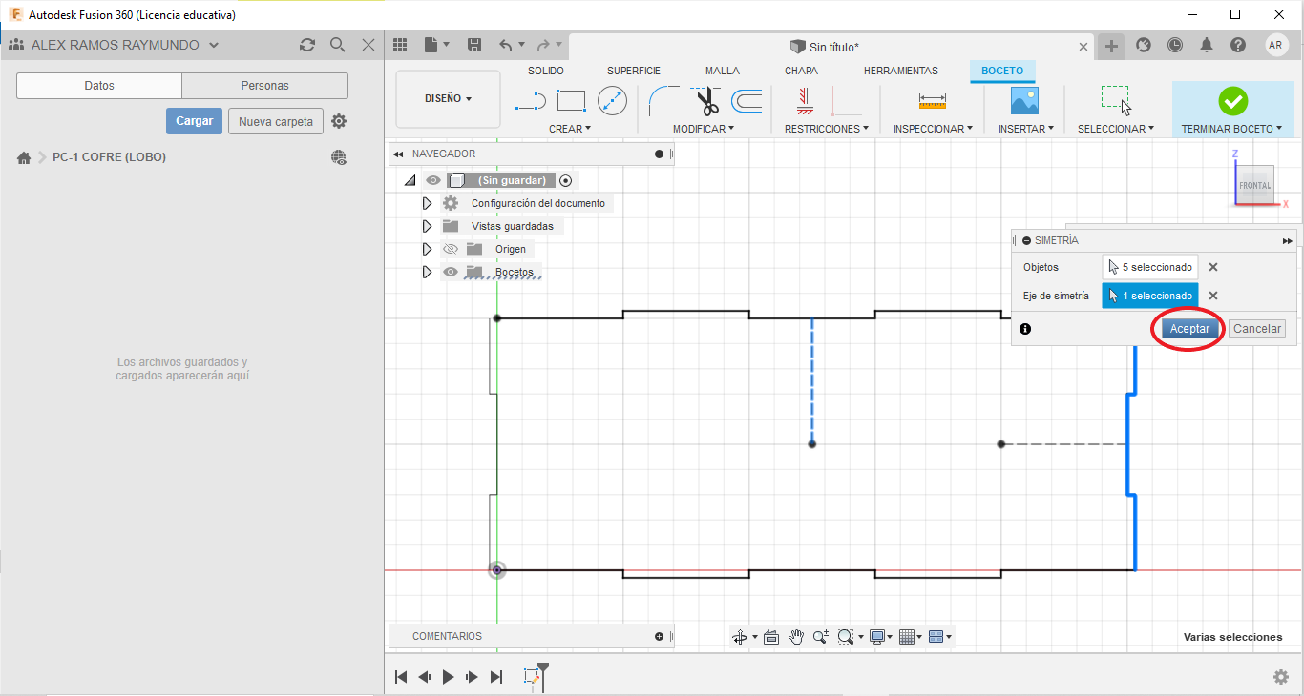1304x696 pixels.
Task: Switch to the MALLA tab
Action: point(723,71)
